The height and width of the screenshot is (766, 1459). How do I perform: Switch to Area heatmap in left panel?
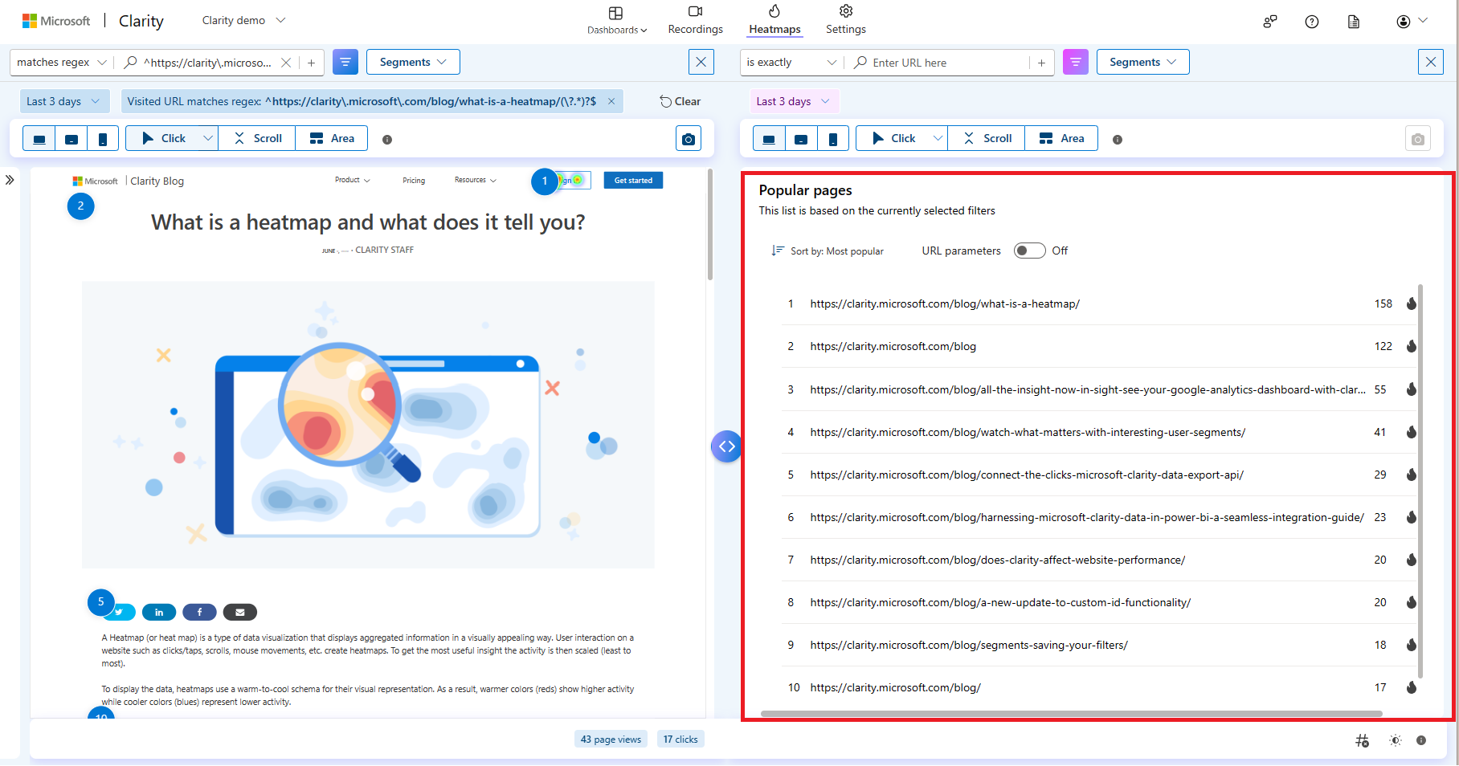(332, 138)
